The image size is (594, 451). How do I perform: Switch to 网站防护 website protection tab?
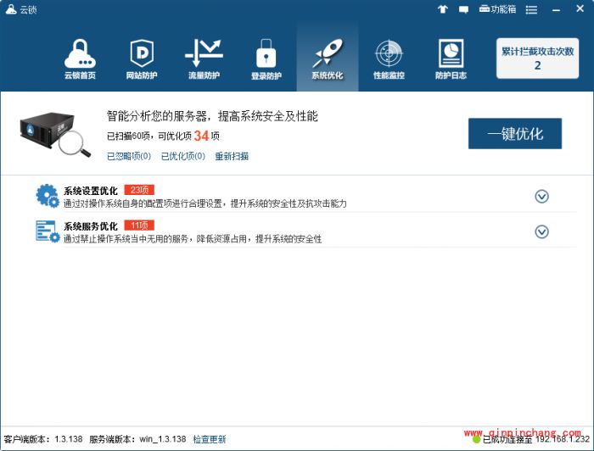(x=142, y=59)
